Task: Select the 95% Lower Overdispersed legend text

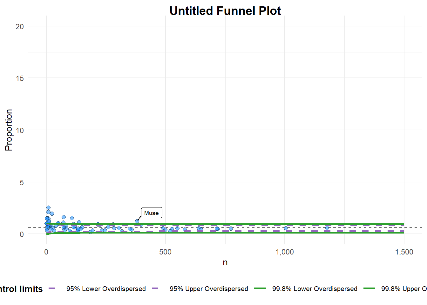Action: 106,289
